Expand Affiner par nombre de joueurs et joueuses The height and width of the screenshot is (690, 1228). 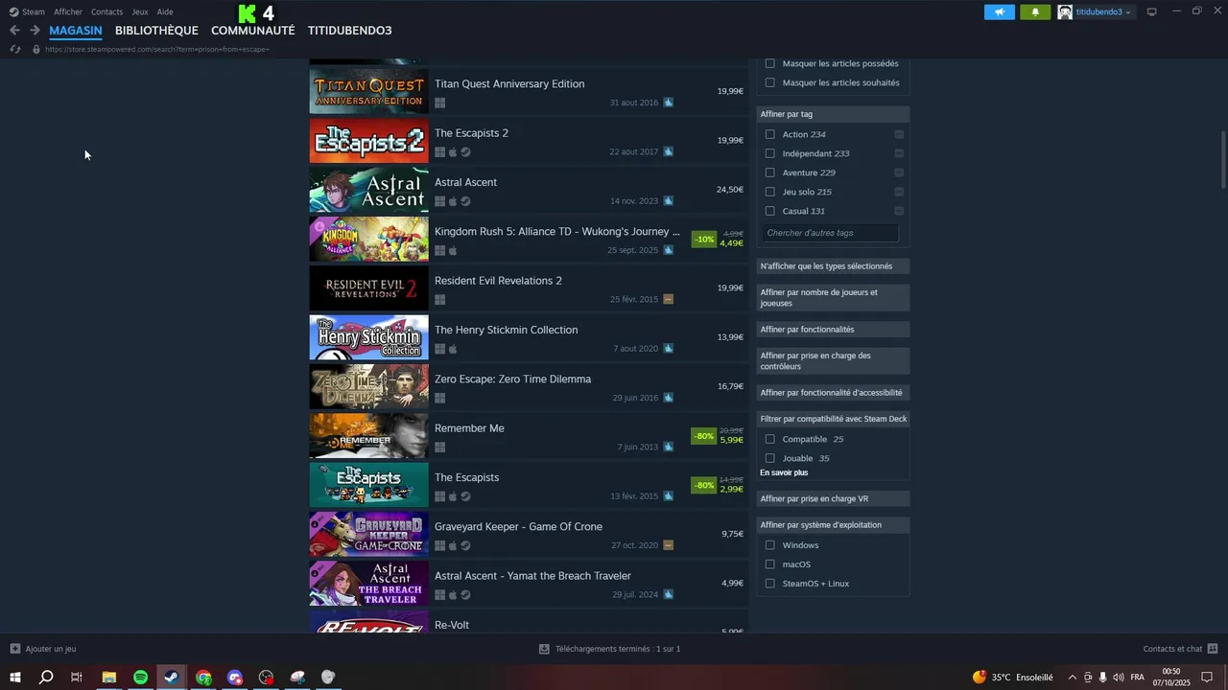tap(833, 298)
